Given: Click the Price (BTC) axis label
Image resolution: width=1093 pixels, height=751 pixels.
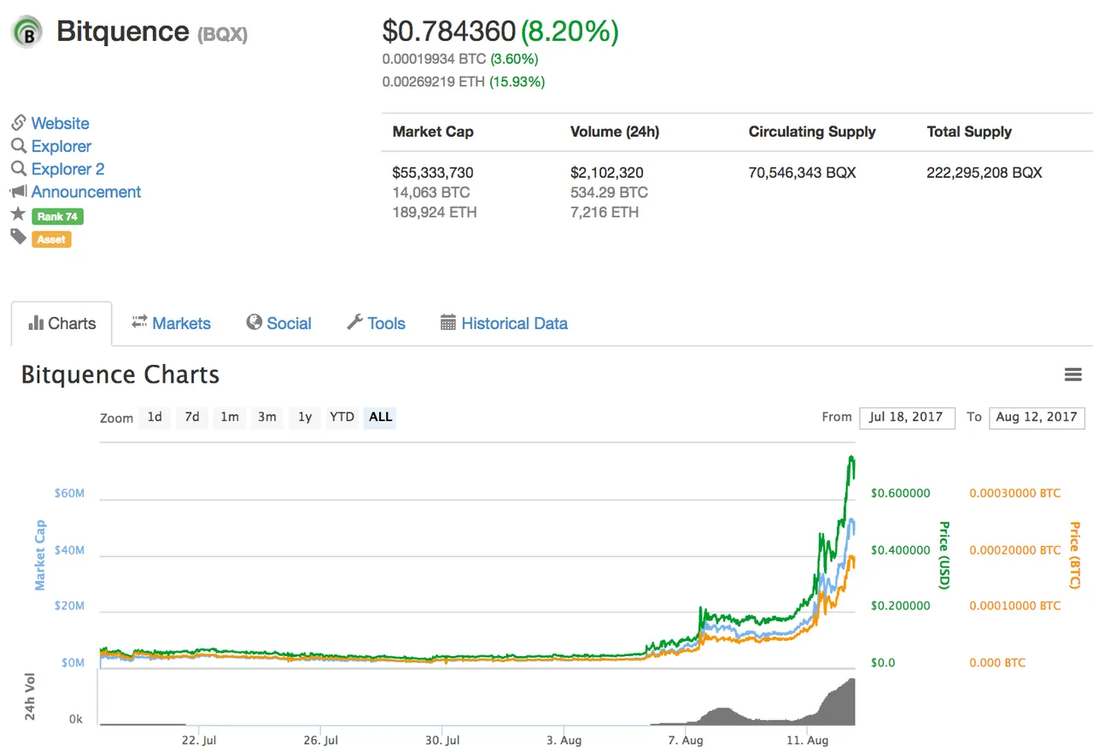Looking at the screenshot, I should click(x=1074, y=555).
